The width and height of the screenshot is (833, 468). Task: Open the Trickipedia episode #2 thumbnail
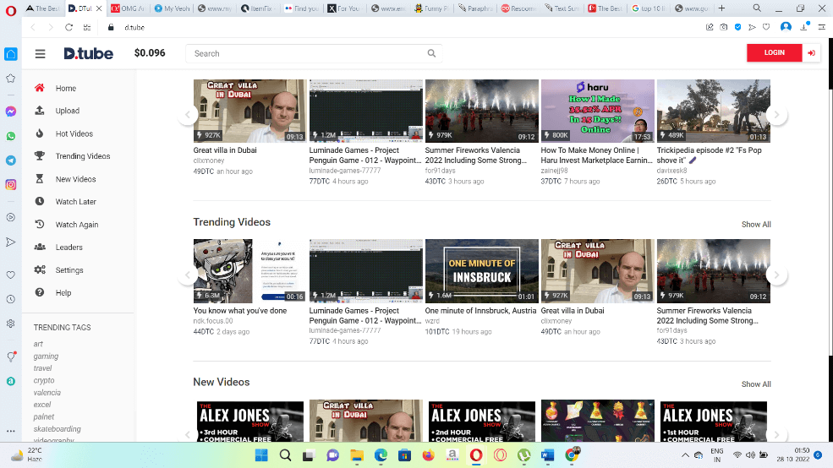(714, 111)
